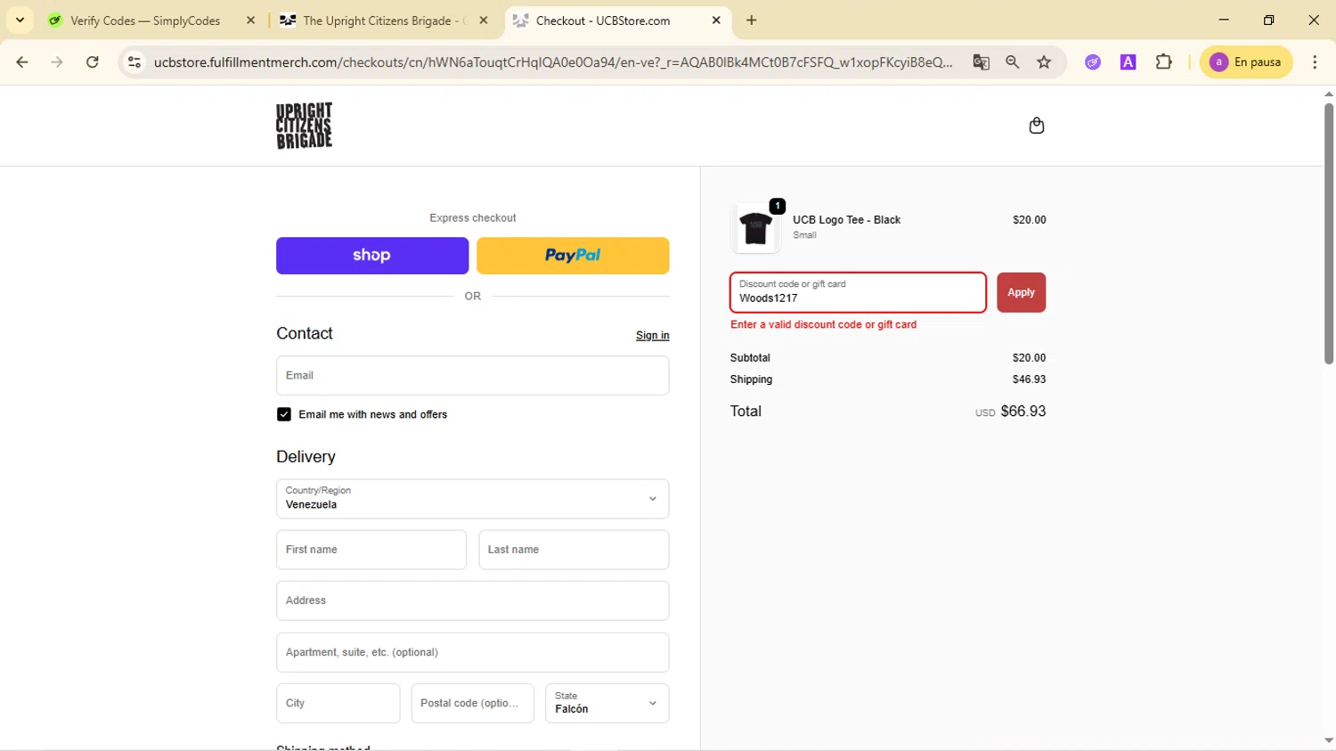Click the 'Enter a valid discount code' error
The image size is (1336, 751).
(823, 325)
